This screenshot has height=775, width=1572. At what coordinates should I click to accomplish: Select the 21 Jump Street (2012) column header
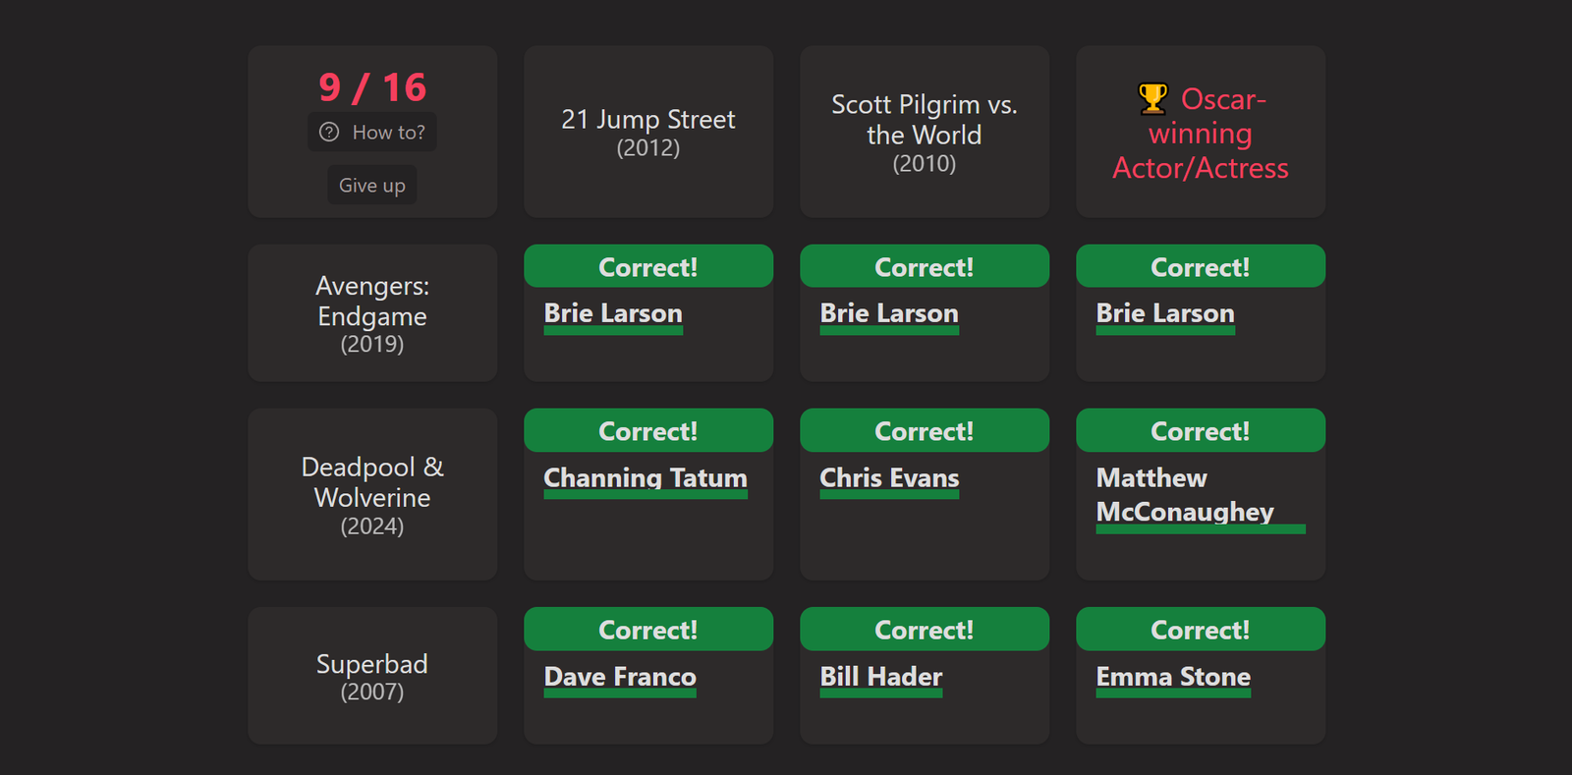(648, 132)
